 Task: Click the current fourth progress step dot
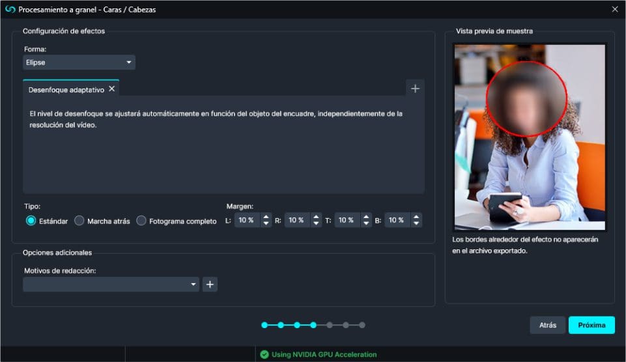[313, 325]
